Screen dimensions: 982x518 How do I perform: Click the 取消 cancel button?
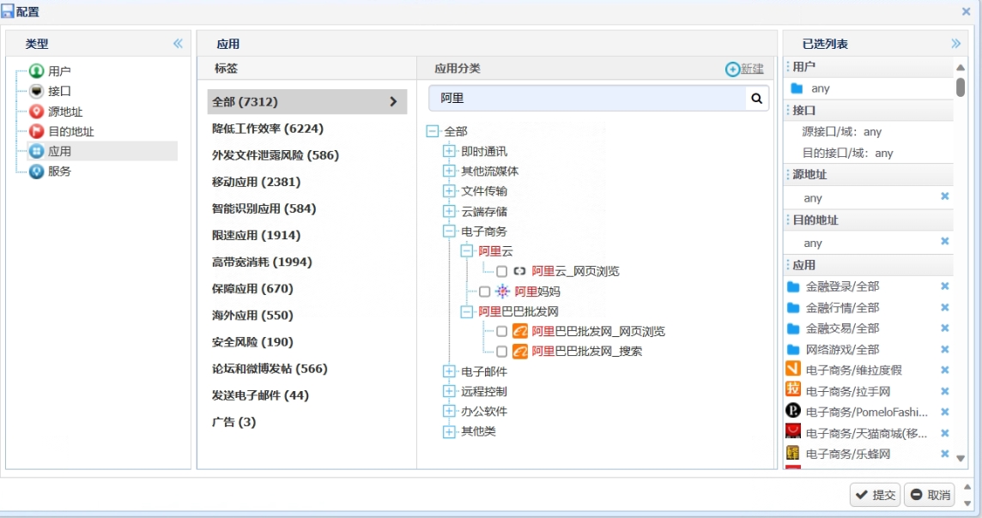(930, 495)
